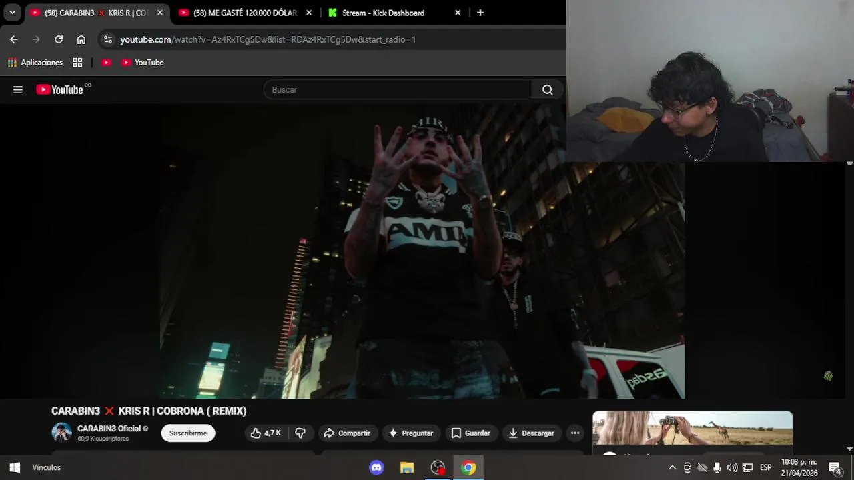
Task: Go to the YouTube home logo
Action: pyautogui.click(x=60, y=89)
